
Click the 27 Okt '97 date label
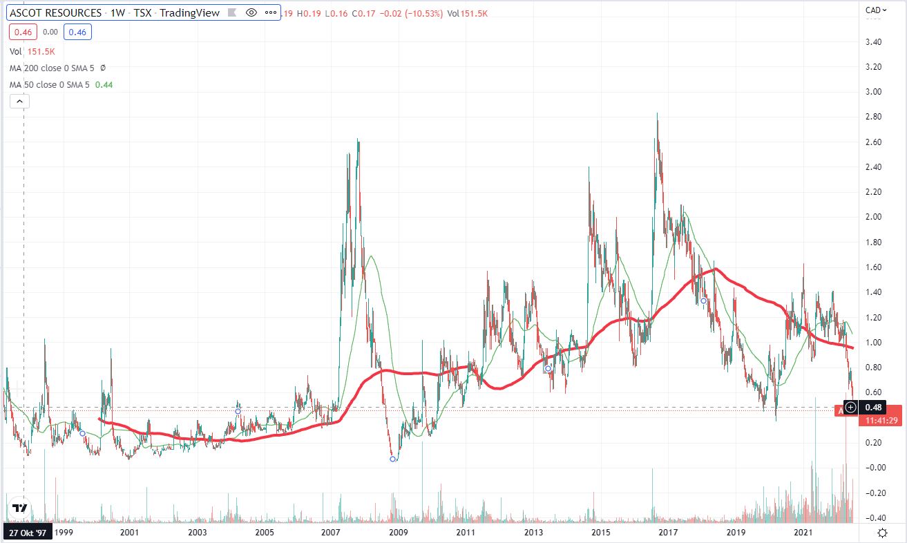point(28,533)
